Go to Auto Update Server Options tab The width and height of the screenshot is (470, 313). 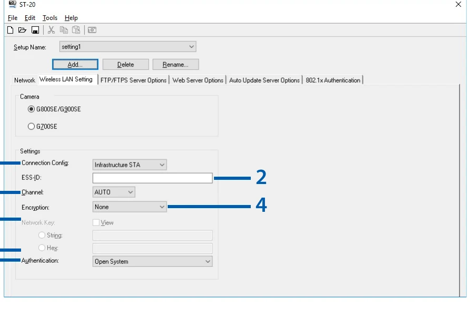coord(264,80)
